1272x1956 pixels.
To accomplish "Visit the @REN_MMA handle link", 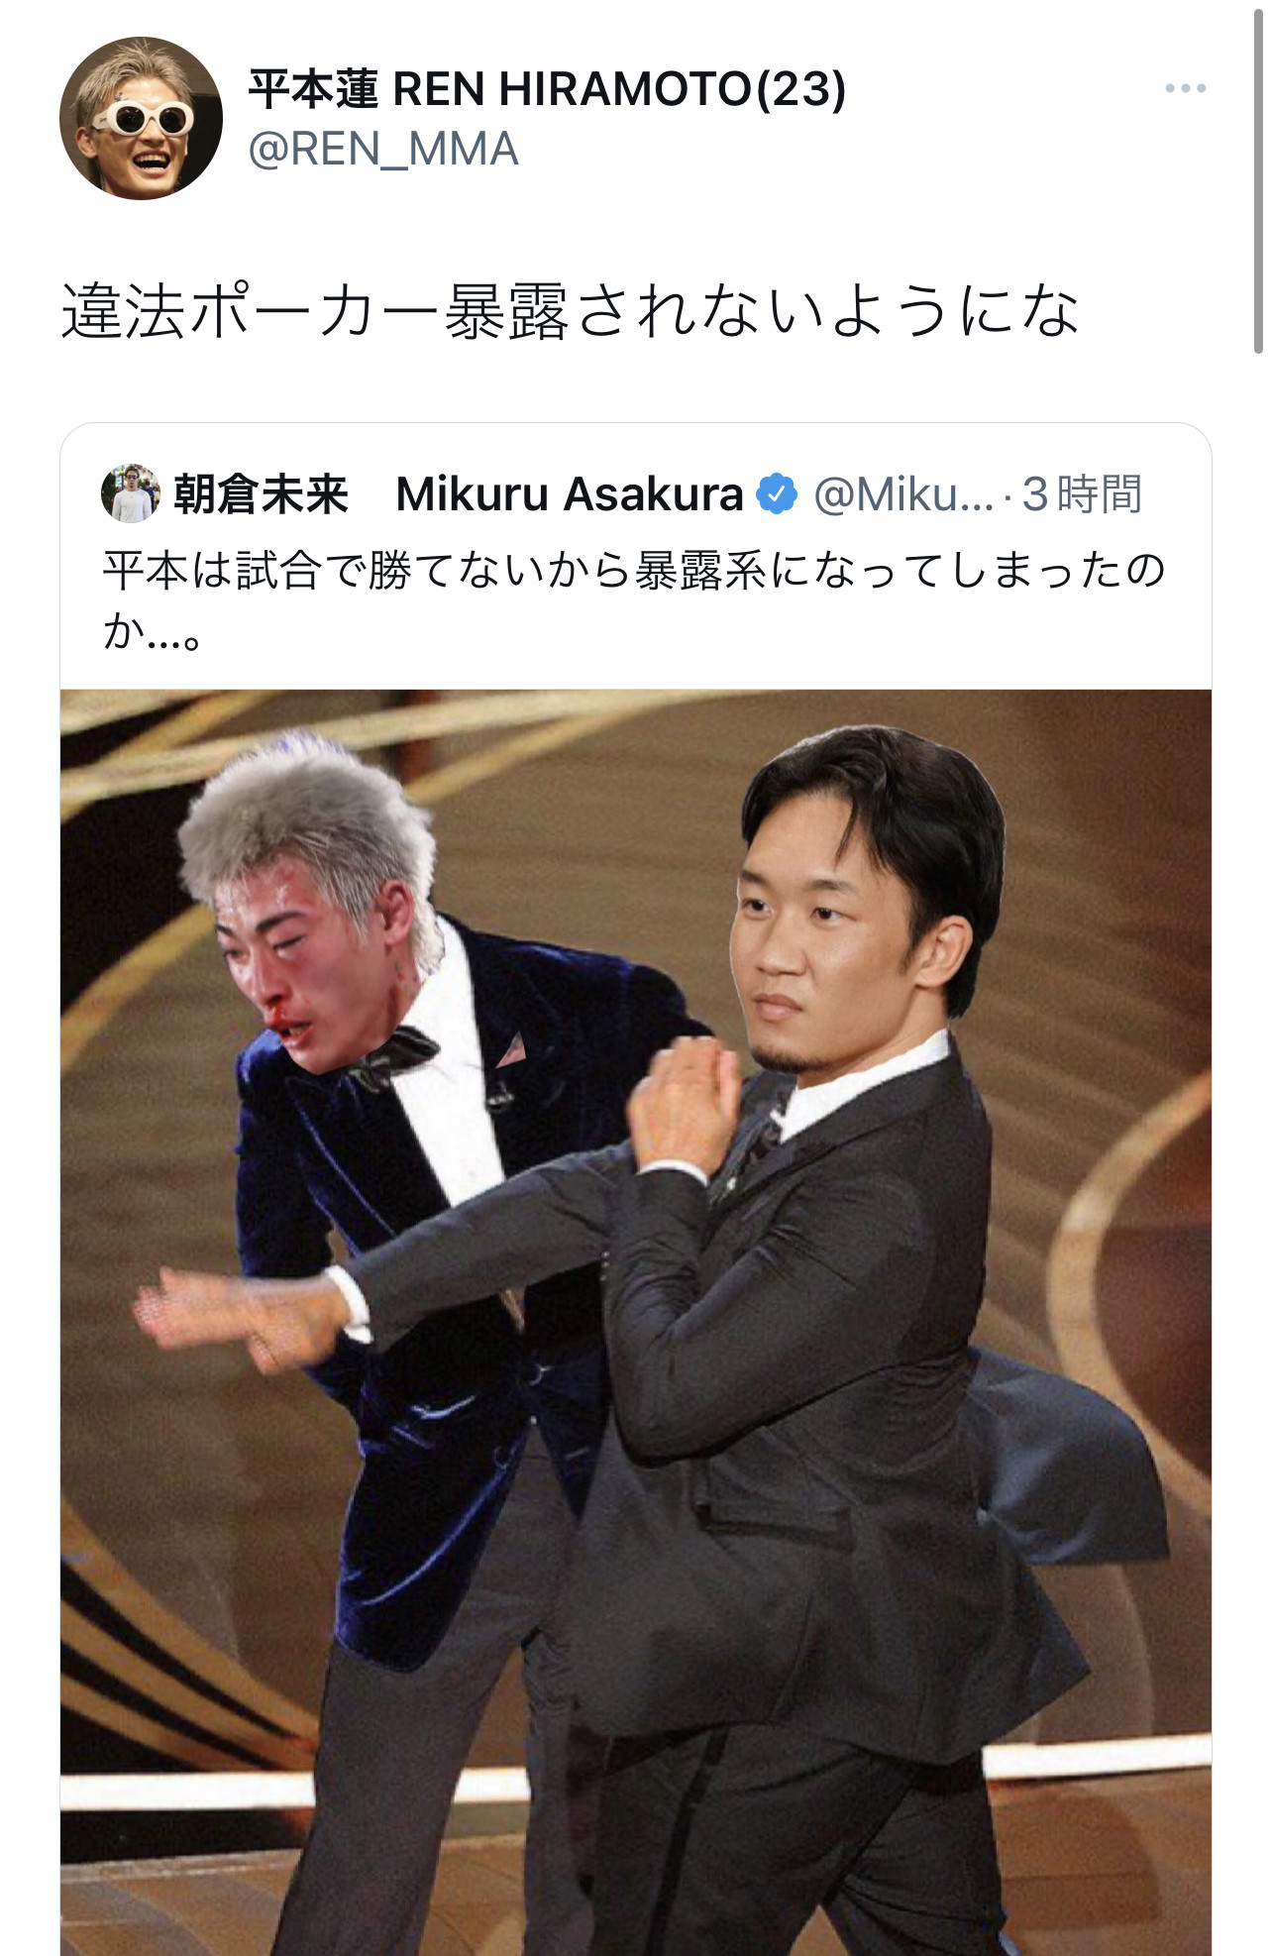I will pos(382,150).
